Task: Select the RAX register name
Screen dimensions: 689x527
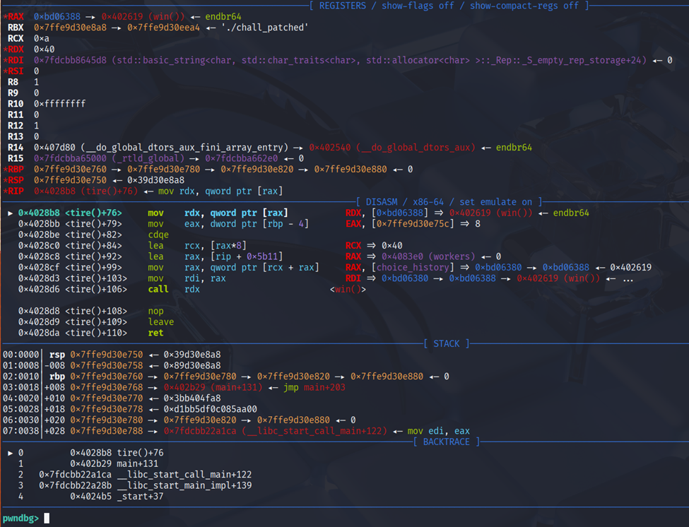Action: [16, 16]
